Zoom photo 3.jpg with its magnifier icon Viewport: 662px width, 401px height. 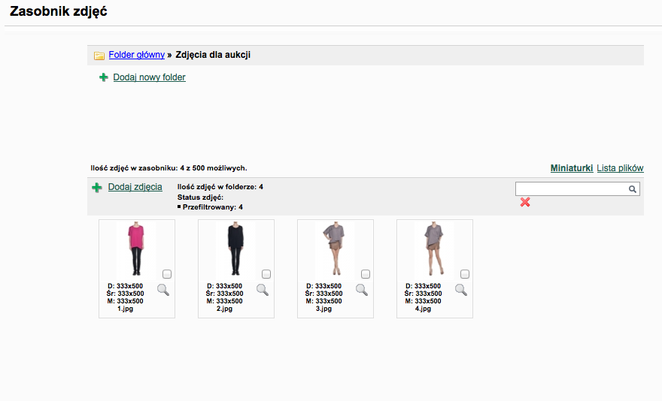pyautogui.click(x=362, y=290)
